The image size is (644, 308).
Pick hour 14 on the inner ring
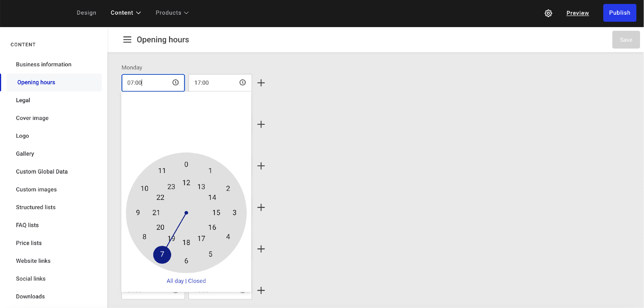[x=212, y=197]
